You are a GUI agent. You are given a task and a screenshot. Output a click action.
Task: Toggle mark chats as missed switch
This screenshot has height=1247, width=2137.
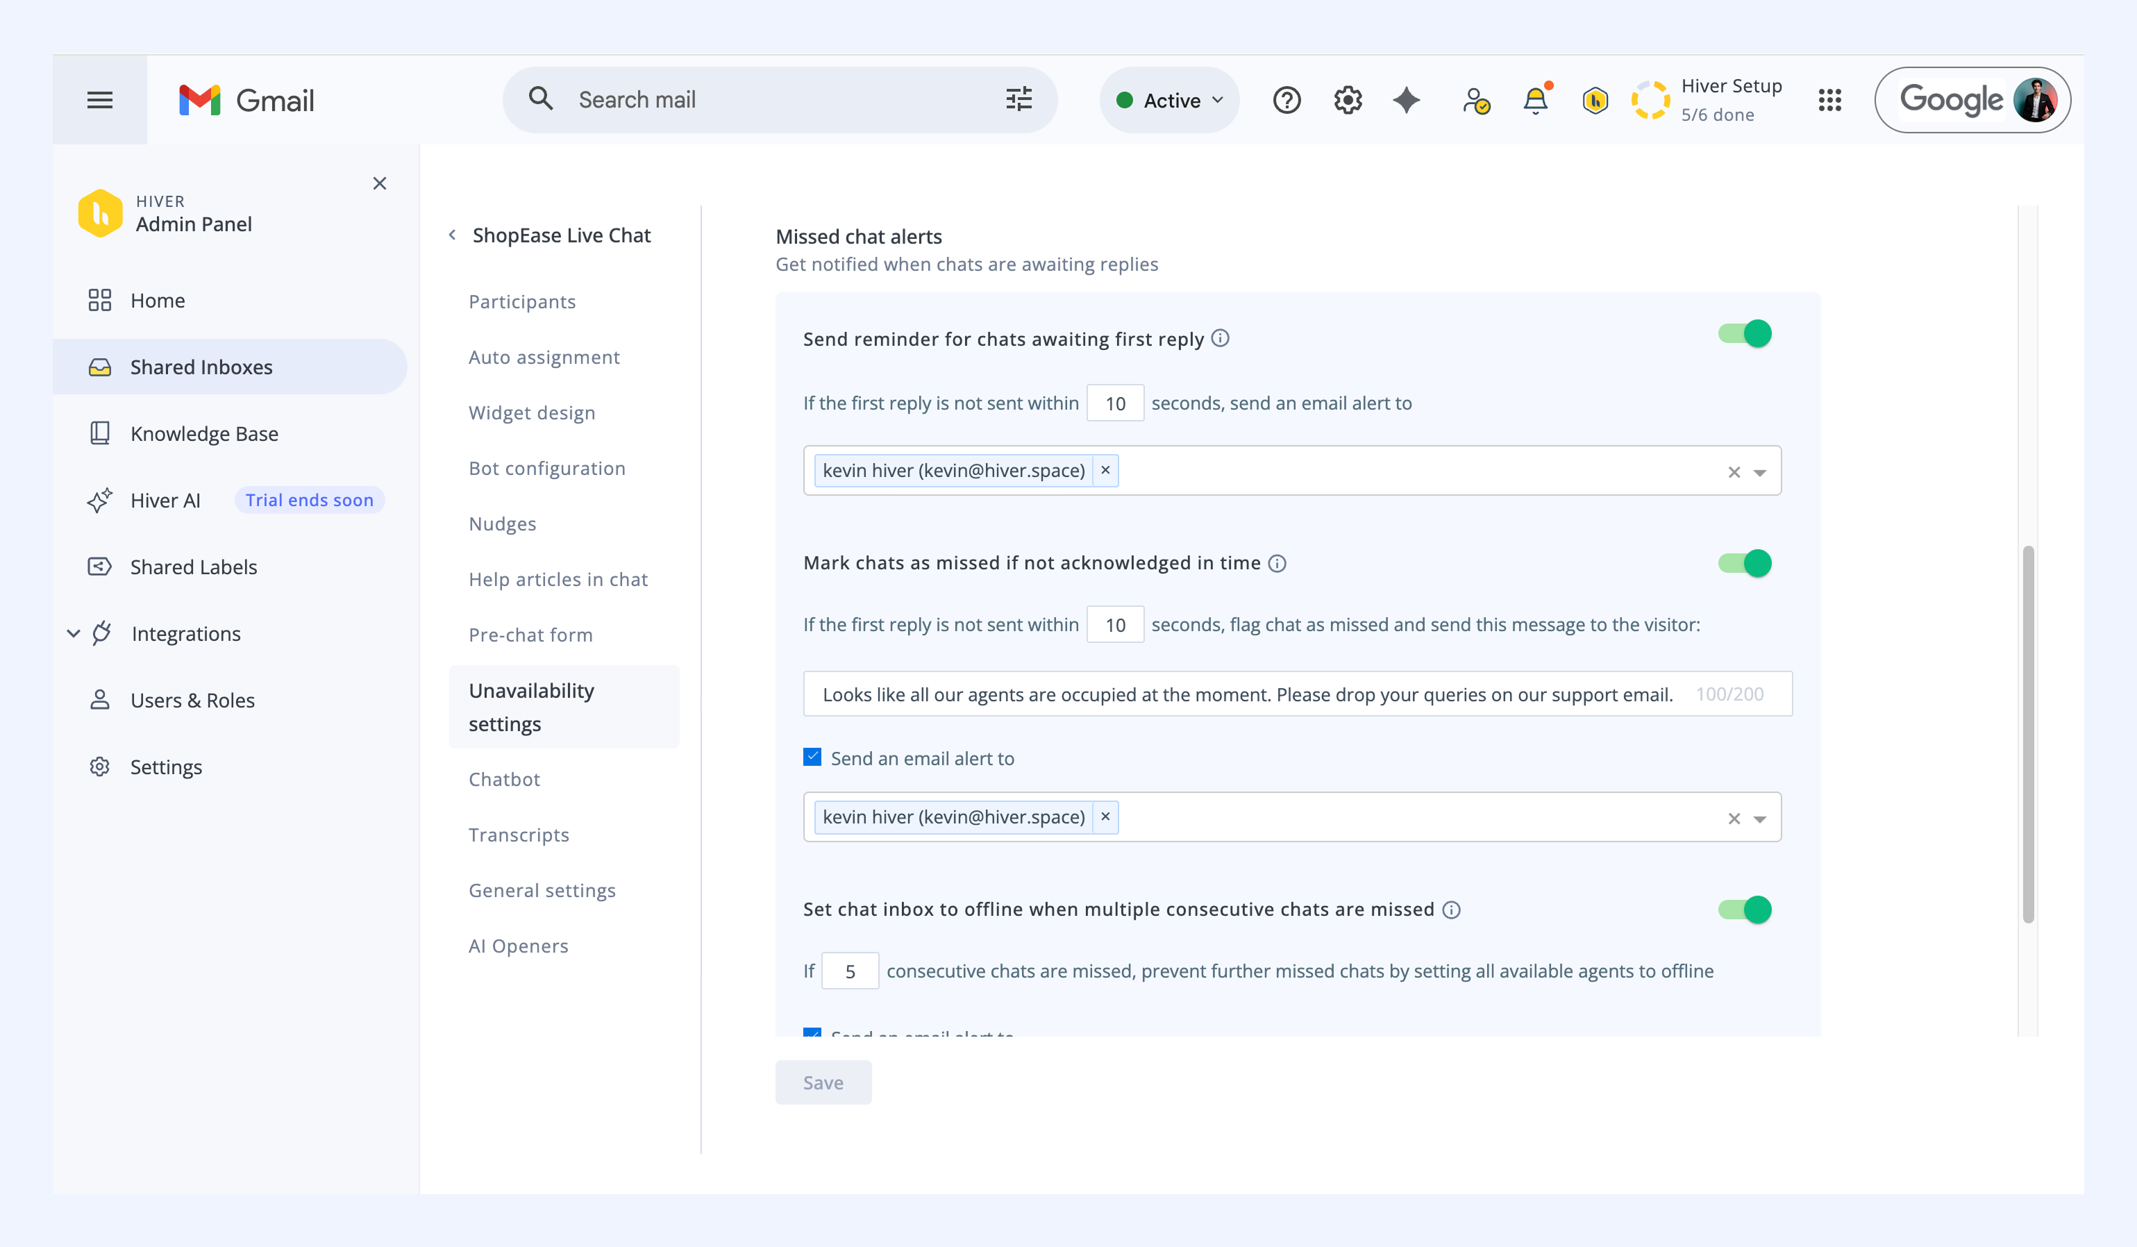(1745, 562)
